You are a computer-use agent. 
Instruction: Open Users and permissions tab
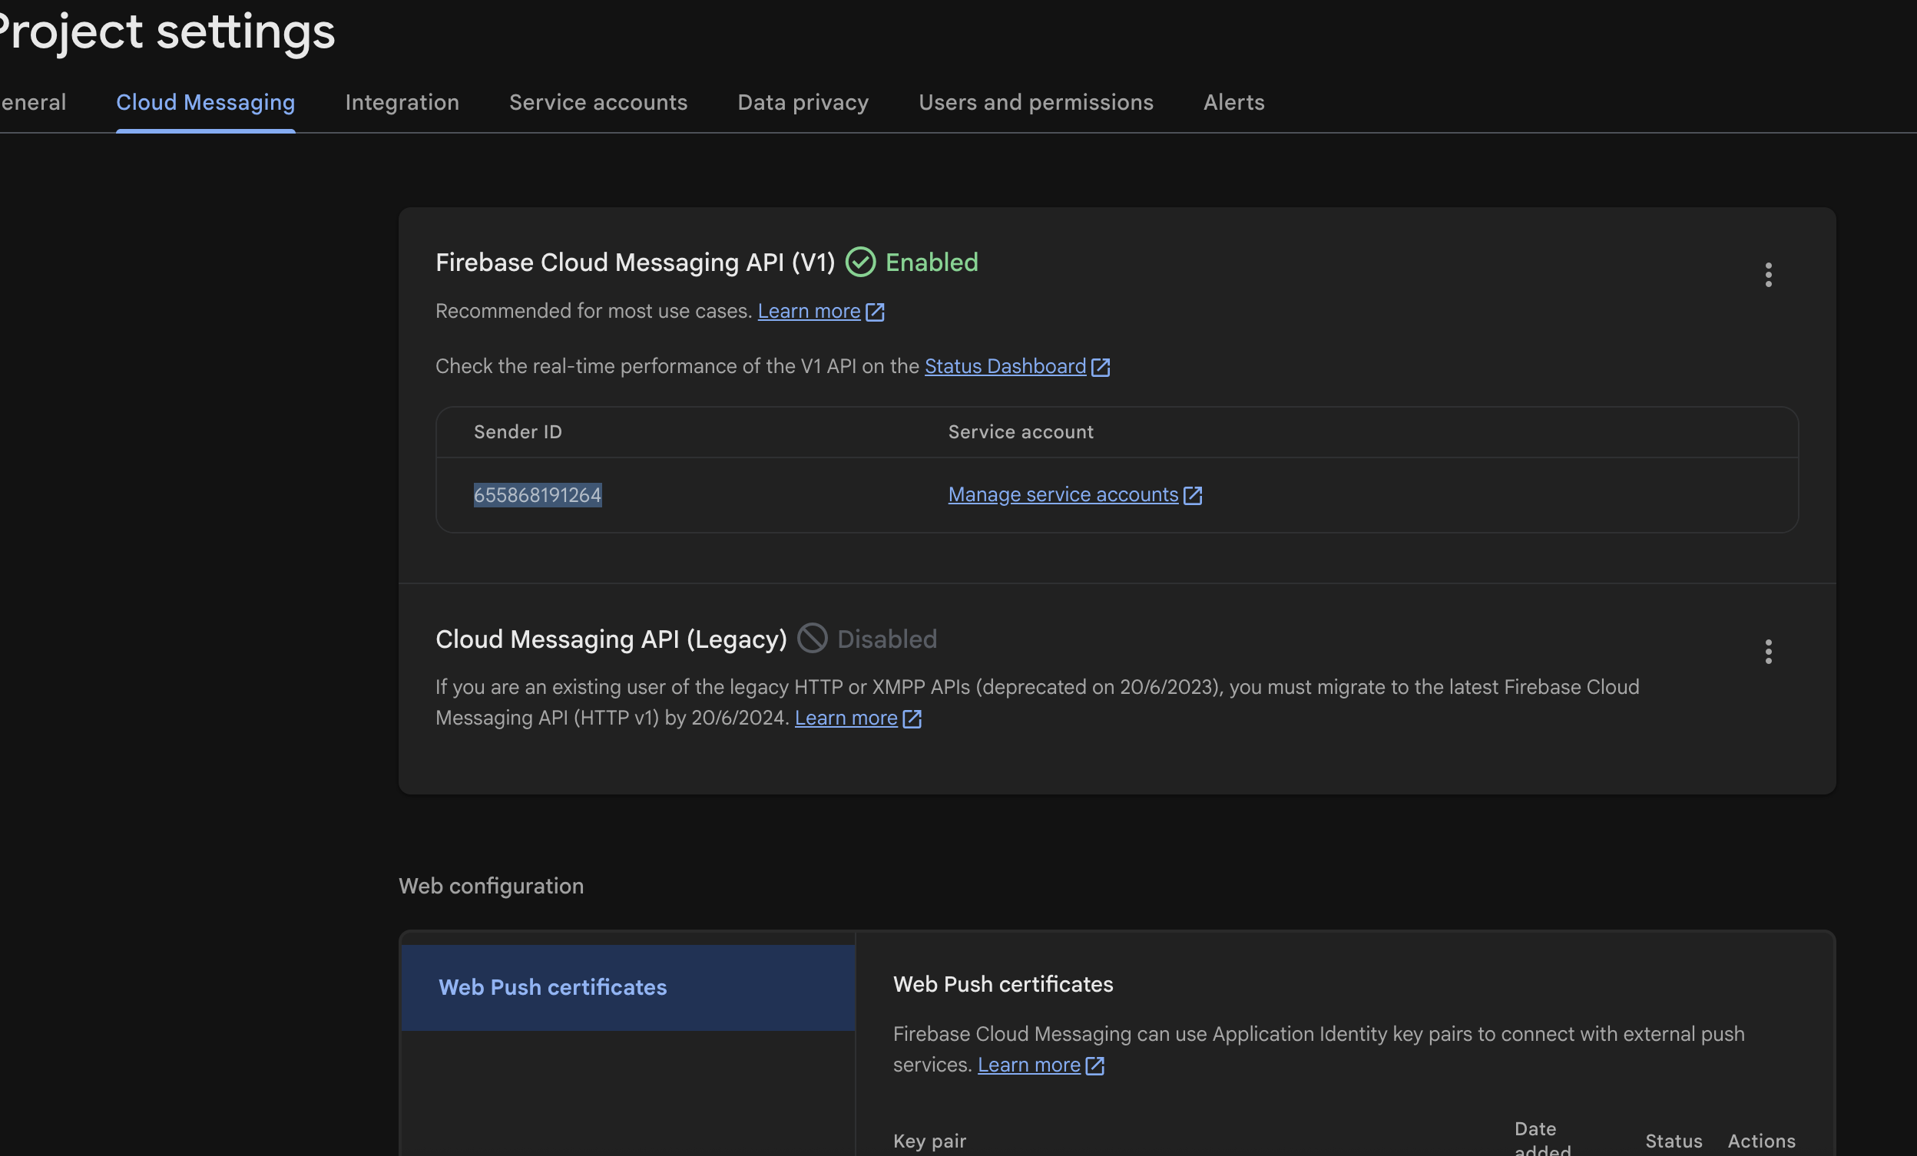pyautogui.click(x=1035, y=103)
